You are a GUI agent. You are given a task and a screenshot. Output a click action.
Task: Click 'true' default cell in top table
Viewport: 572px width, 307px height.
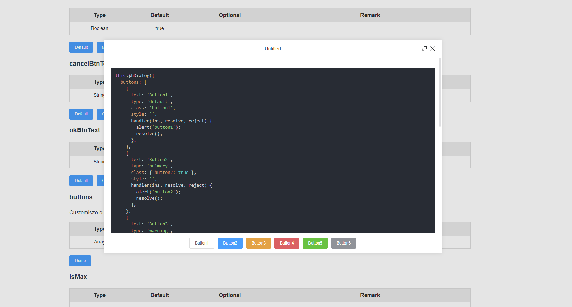(159, 28)
